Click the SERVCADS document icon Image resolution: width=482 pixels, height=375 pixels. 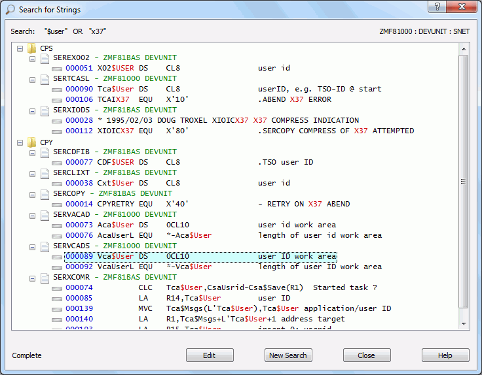pyautogui.click(x=45, y=246)
